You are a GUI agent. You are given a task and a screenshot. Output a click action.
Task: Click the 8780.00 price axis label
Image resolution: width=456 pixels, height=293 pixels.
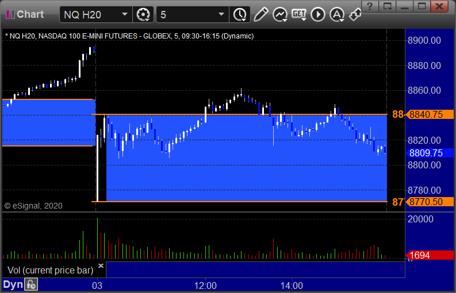pos(424,190)
